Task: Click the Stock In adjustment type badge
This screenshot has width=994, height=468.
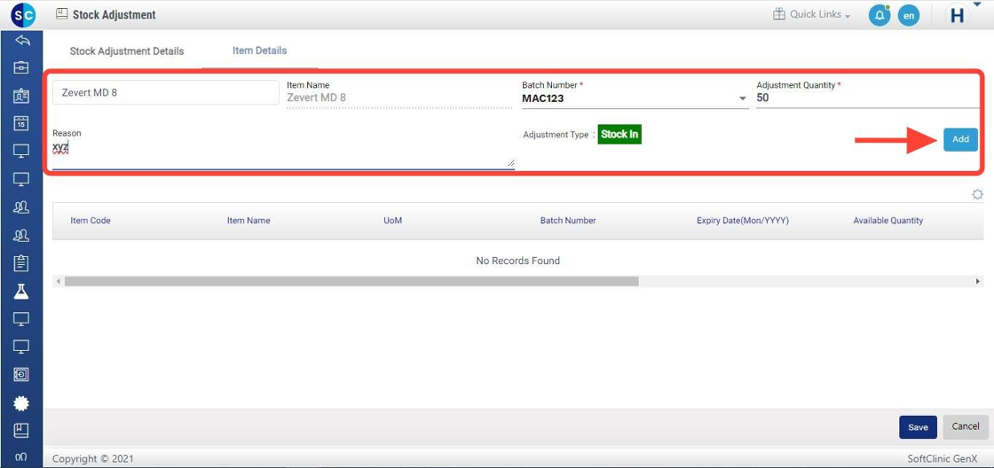Action: point(619,135)
